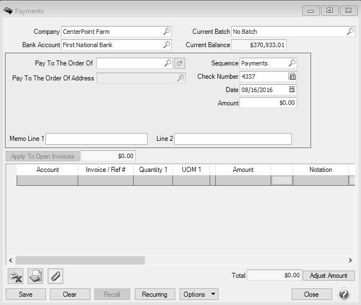Expand the Options dropdown button
The image size is (361, 305).
click(199, 294)
